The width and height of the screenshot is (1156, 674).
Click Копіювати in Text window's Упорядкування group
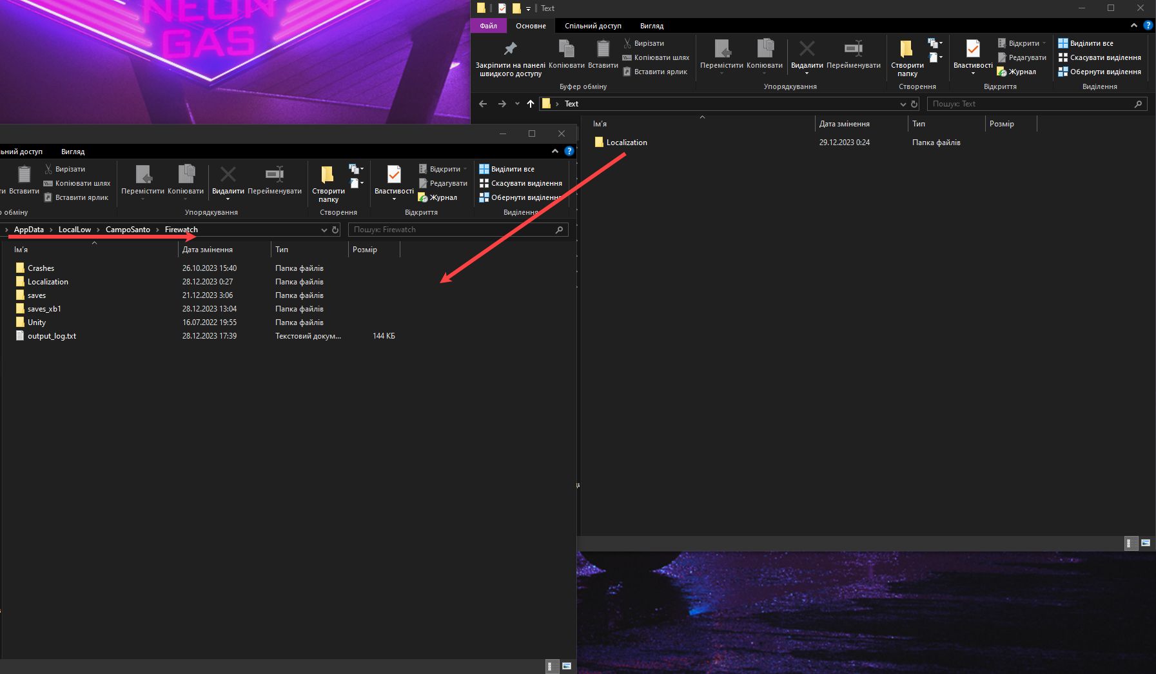pyautogui.click(x=765, y=55)
